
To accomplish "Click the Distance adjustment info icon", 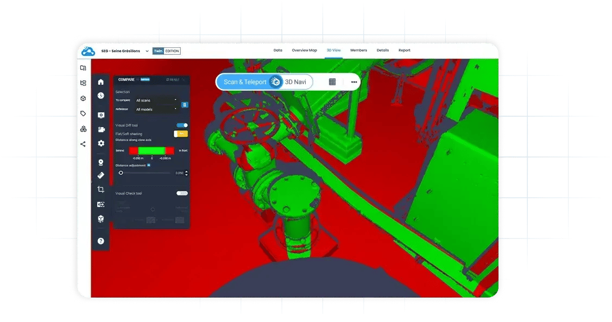I will click(x=149, y=165).
